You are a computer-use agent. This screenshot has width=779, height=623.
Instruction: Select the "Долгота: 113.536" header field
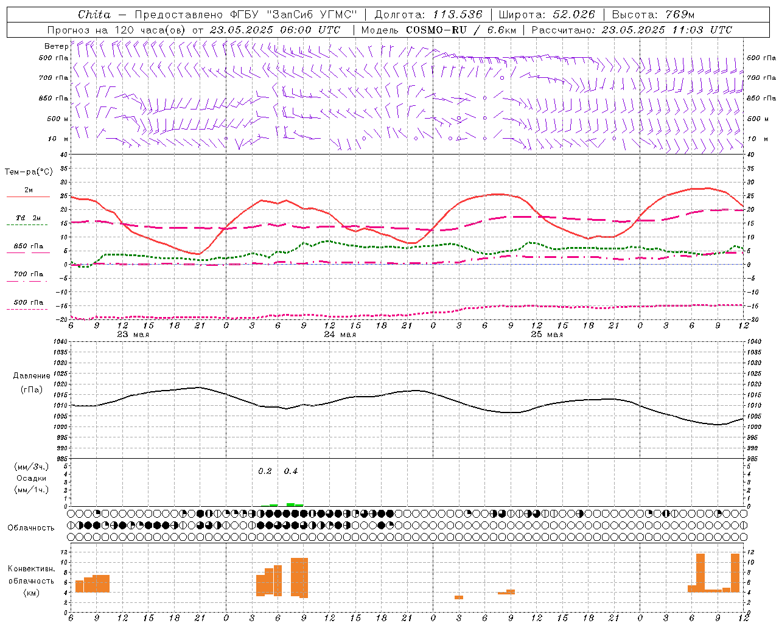click(428, 15)
